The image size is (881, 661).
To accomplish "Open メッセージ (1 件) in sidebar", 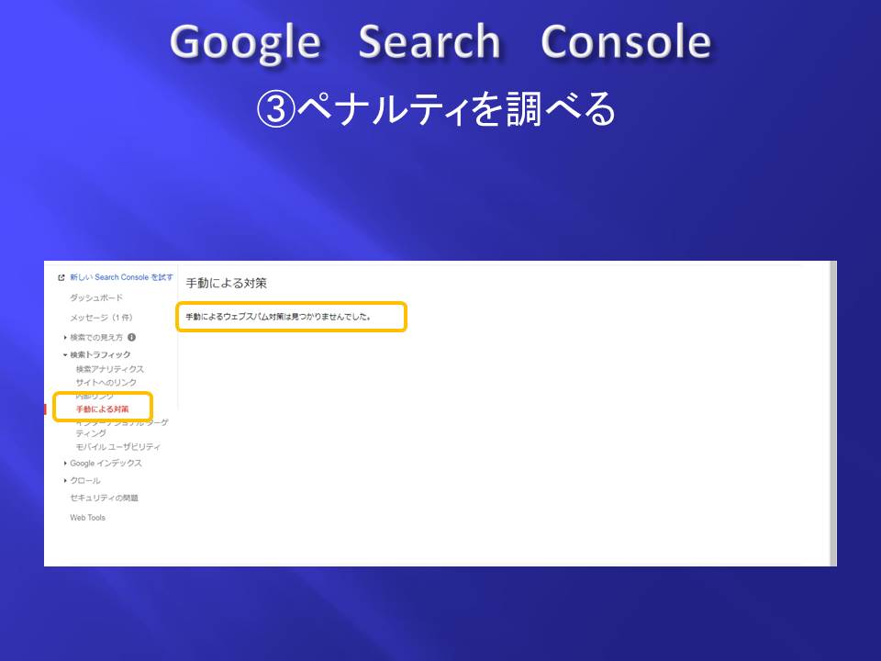I will coord(101,318).
